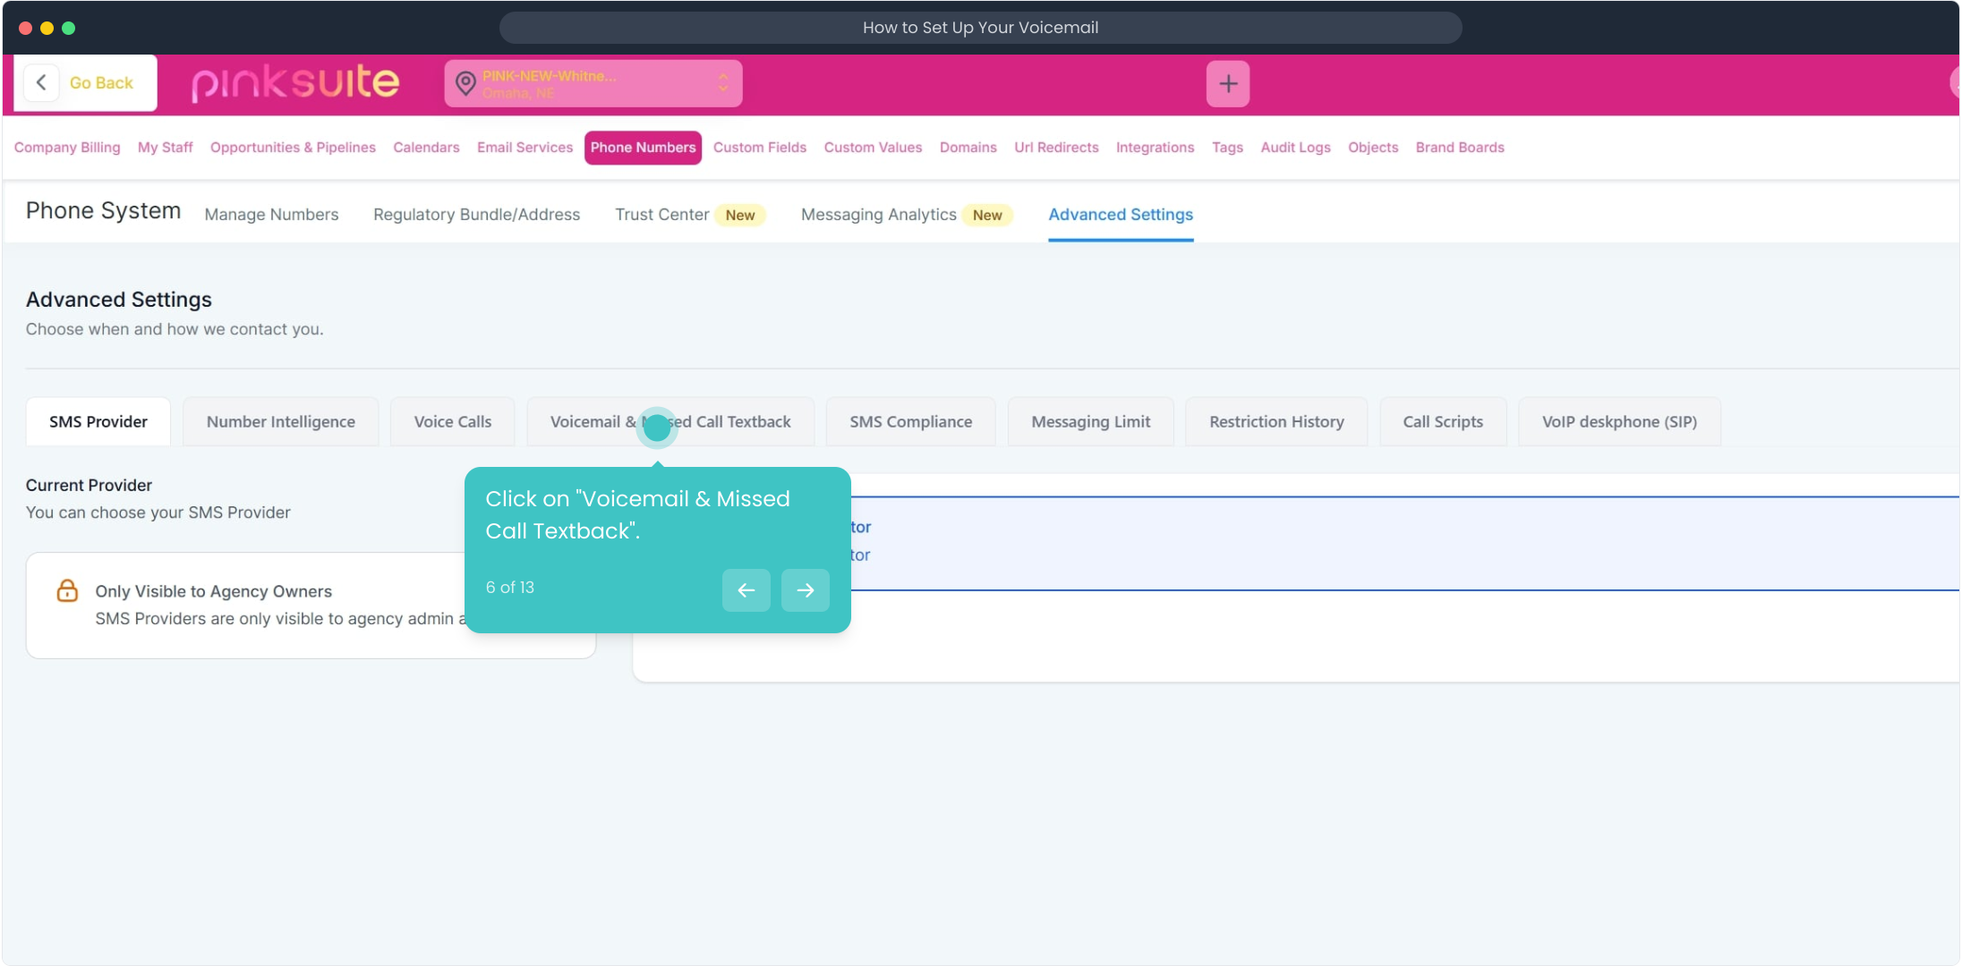Select the Advanced Settings tab
Image resolution: width=1962 pixels, height=966 pixels.
click(x=1121, y=215)
